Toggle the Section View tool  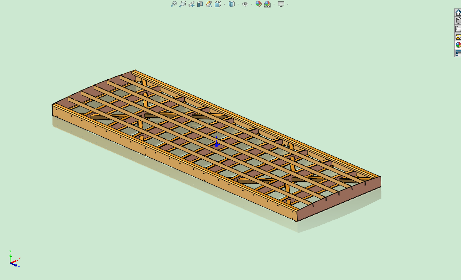coord(200,4)
